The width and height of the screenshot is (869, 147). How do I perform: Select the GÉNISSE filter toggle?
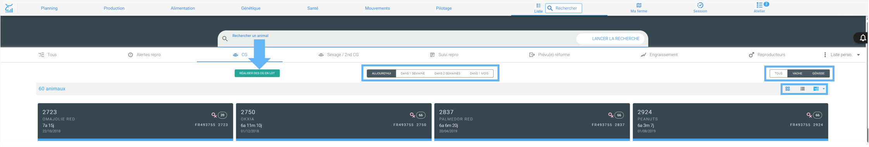point(818,73)
